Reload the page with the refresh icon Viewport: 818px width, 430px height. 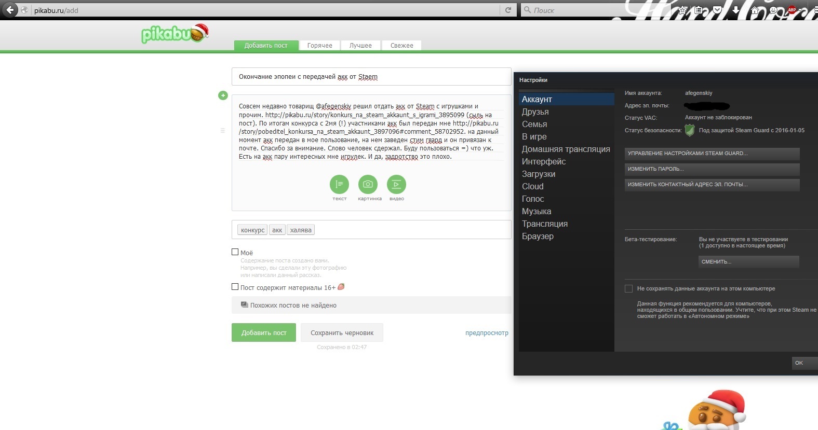pyautogui.click(x=508, y=10)
